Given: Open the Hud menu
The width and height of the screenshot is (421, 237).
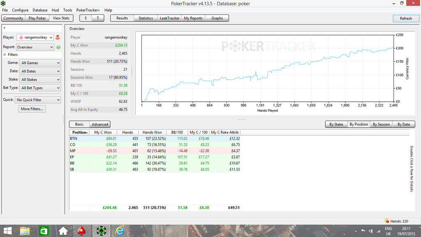Looking at the screenshot, I should (56, 10).
